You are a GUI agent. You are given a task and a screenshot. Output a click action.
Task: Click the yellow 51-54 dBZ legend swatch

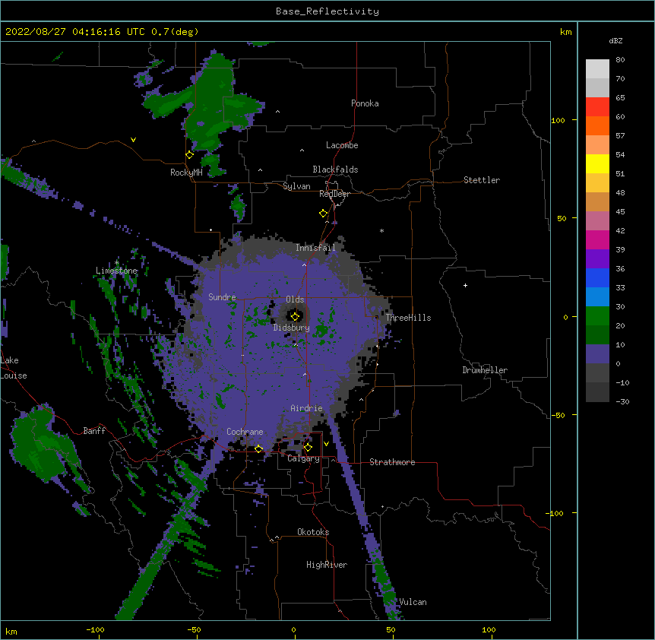(x=597, y=163)
